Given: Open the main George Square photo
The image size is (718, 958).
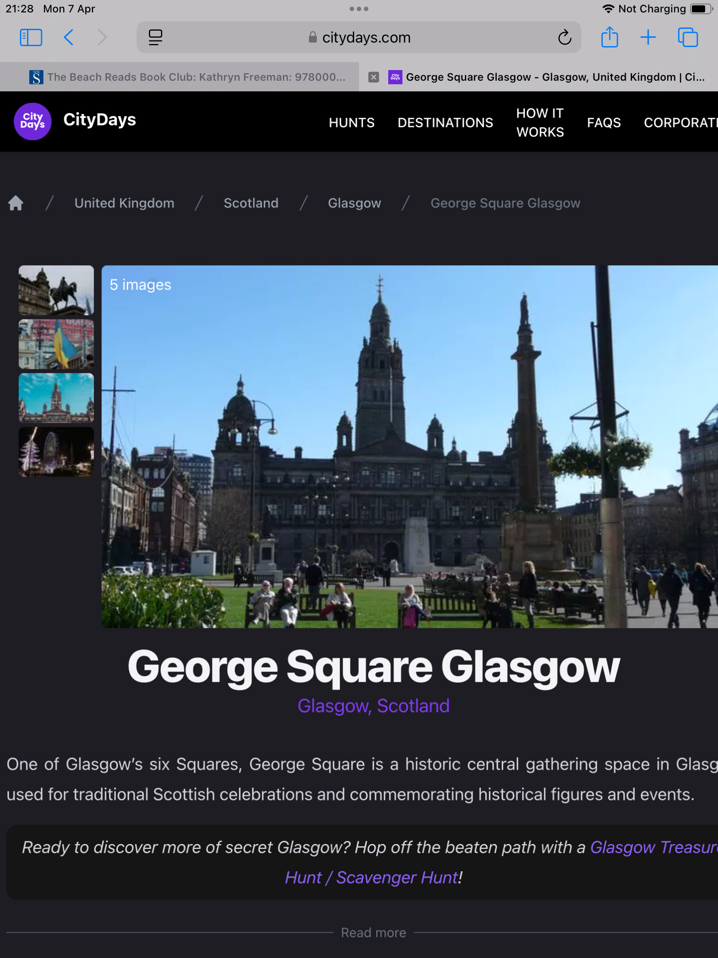Looking at the screenshot, I should [410, 446].
